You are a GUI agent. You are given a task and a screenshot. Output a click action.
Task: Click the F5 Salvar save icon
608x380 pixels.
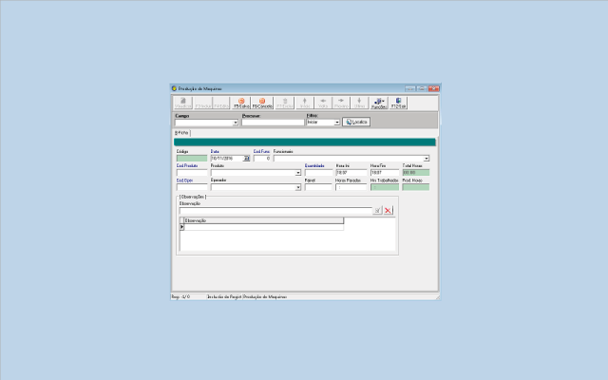click(240, 103)
